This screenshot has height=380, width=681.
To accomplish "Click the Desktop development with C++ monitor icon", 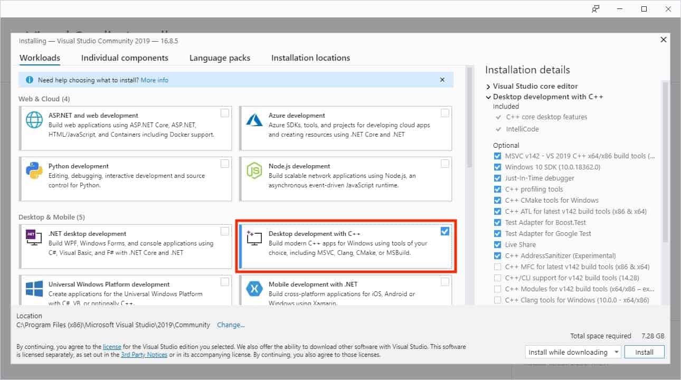I will coord(254,239).
